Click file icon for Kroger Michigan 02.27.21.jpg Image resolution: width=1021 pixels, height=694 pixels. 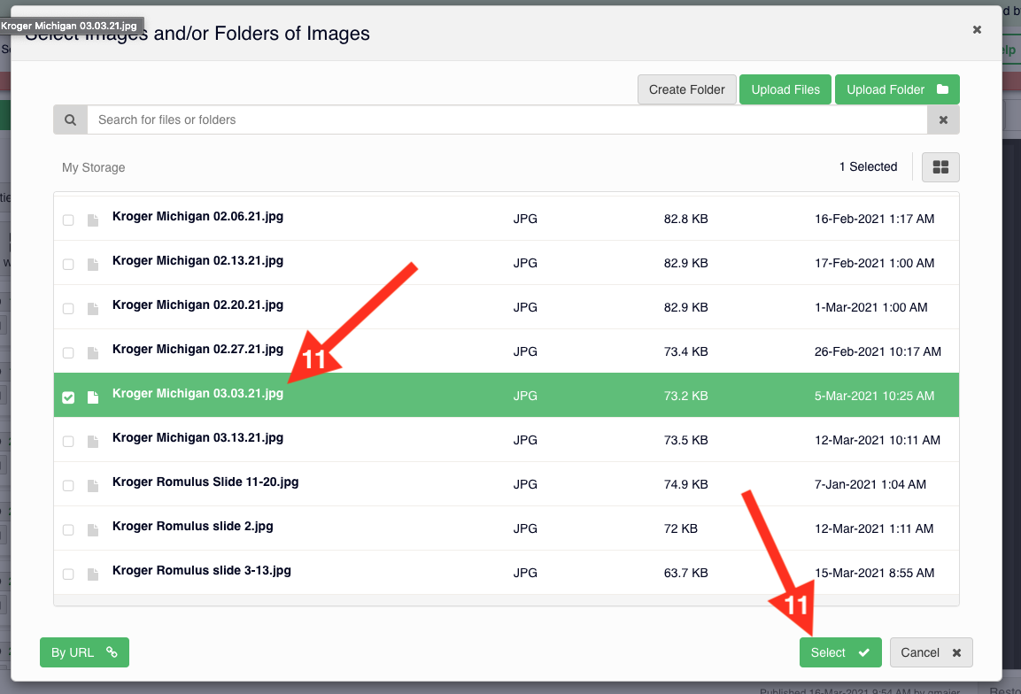pos(93,353)
